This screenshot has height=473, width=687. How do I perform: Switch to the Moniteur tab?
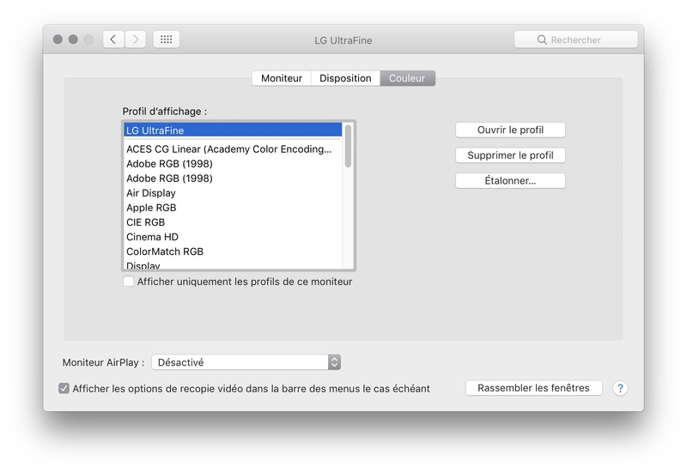[x=282, y=78]
